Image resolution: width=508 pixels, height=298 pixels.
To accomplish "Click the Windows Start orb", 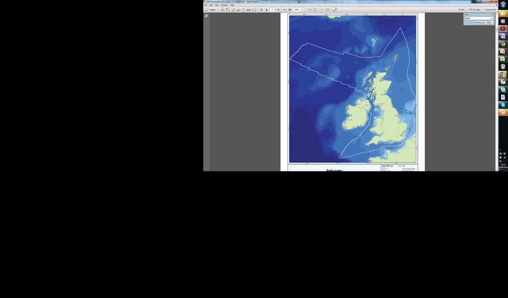I will (503, 5).
